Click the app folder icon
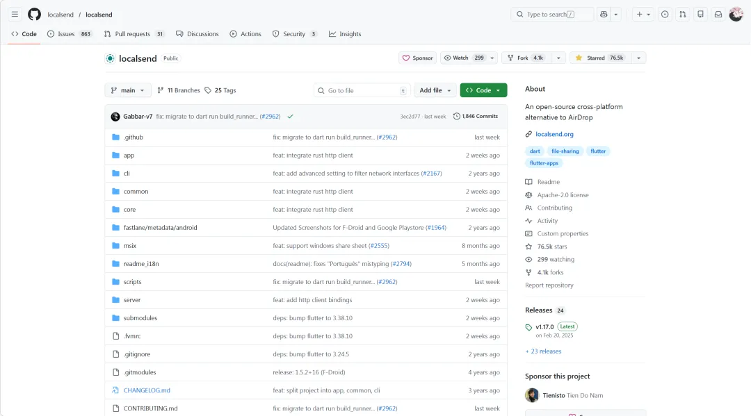 pyautogui.click(x=115, y=156)
